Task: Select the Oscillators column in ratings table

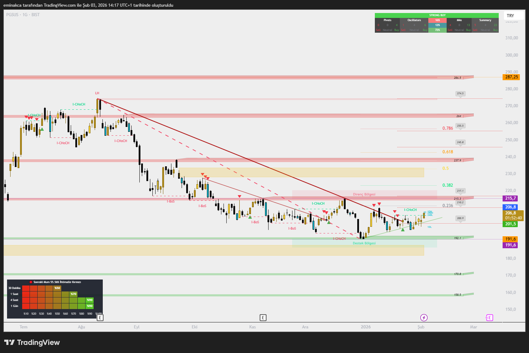Action: point(414,20)
